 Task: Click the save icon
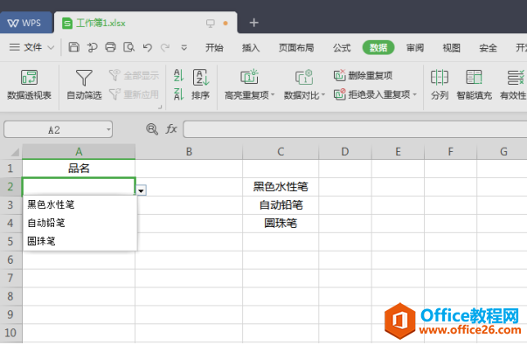(x=73, y=47)
